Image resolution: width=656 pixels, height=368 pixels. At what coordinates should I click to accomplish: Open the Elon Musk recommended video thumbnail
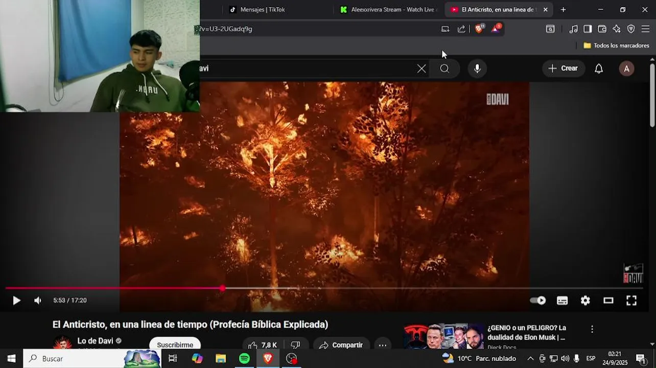pyautogui.click(x=443, y=336)
